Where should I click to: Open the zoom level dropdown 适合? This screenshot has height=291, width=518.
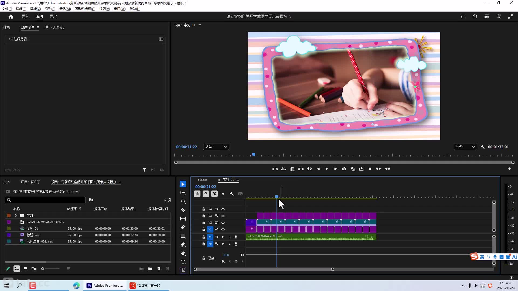click(x=216, y=147)
